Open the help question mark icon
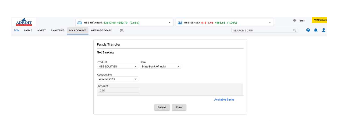Viewport: 337px width, 121px height. pyautogui.click(x=308, y=30)
